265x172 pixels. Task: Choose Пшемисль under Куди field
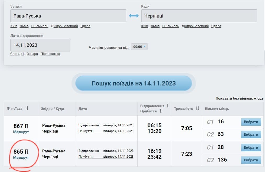point(171,26)
